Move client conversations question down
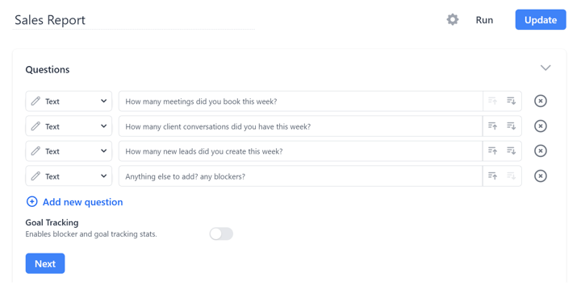This screenshot has height=293, width=581. pyautogui.click(x=512, y=126)
